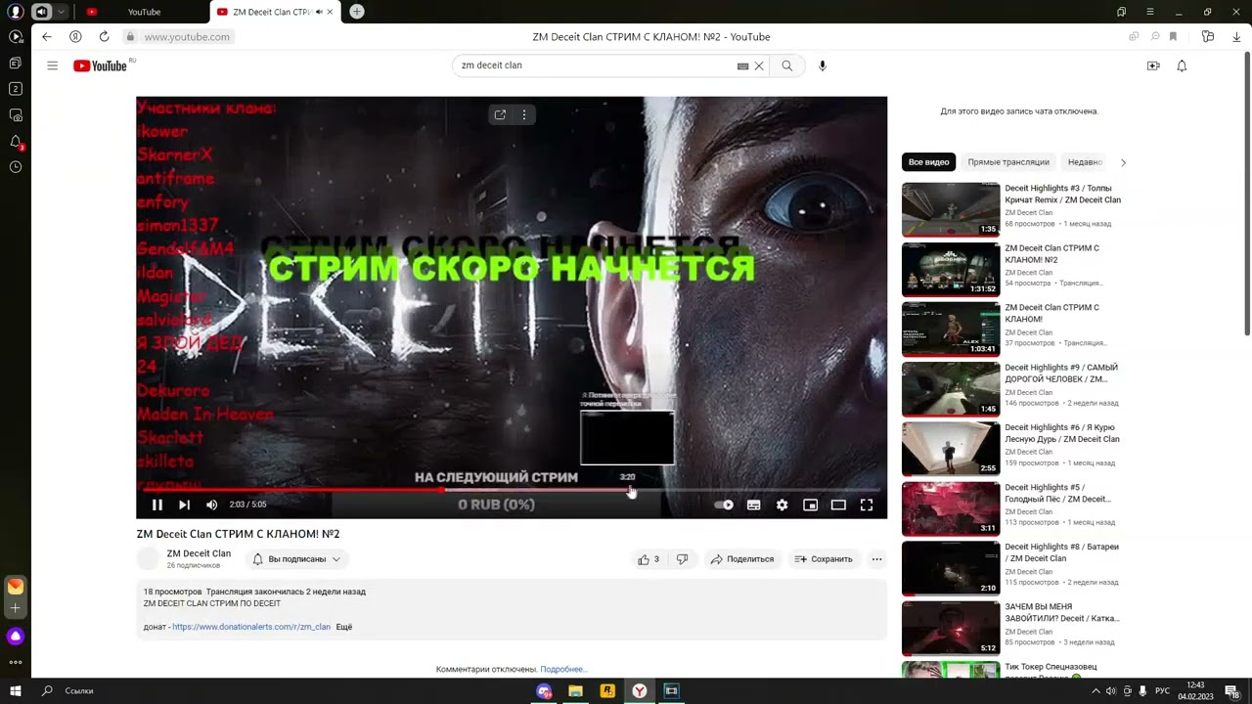Open the video player three-dot menu
The width and height of the screenshot is (1252, 704).
524,114
